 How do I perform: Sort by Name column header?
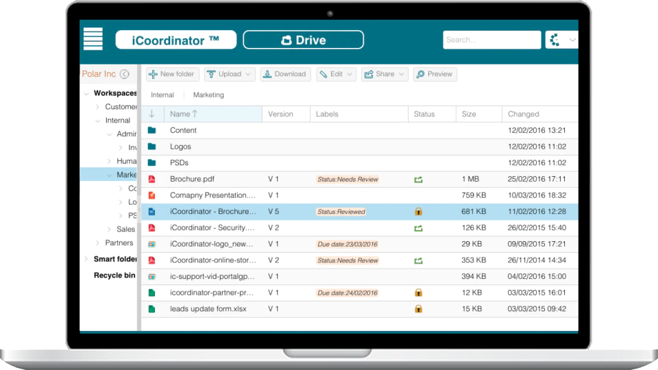click(x=213, y=114)
